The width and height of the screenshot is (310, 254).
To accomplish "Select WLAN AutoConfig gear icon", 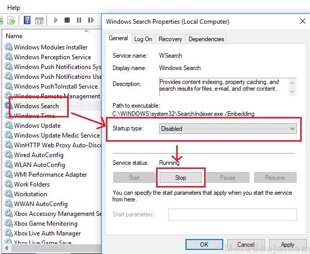I will tap(9, 164).
